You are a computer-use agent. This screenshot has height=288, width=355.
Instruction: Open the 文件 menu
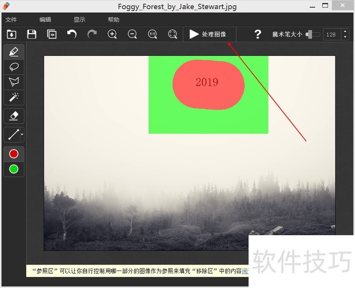(11, 19)
